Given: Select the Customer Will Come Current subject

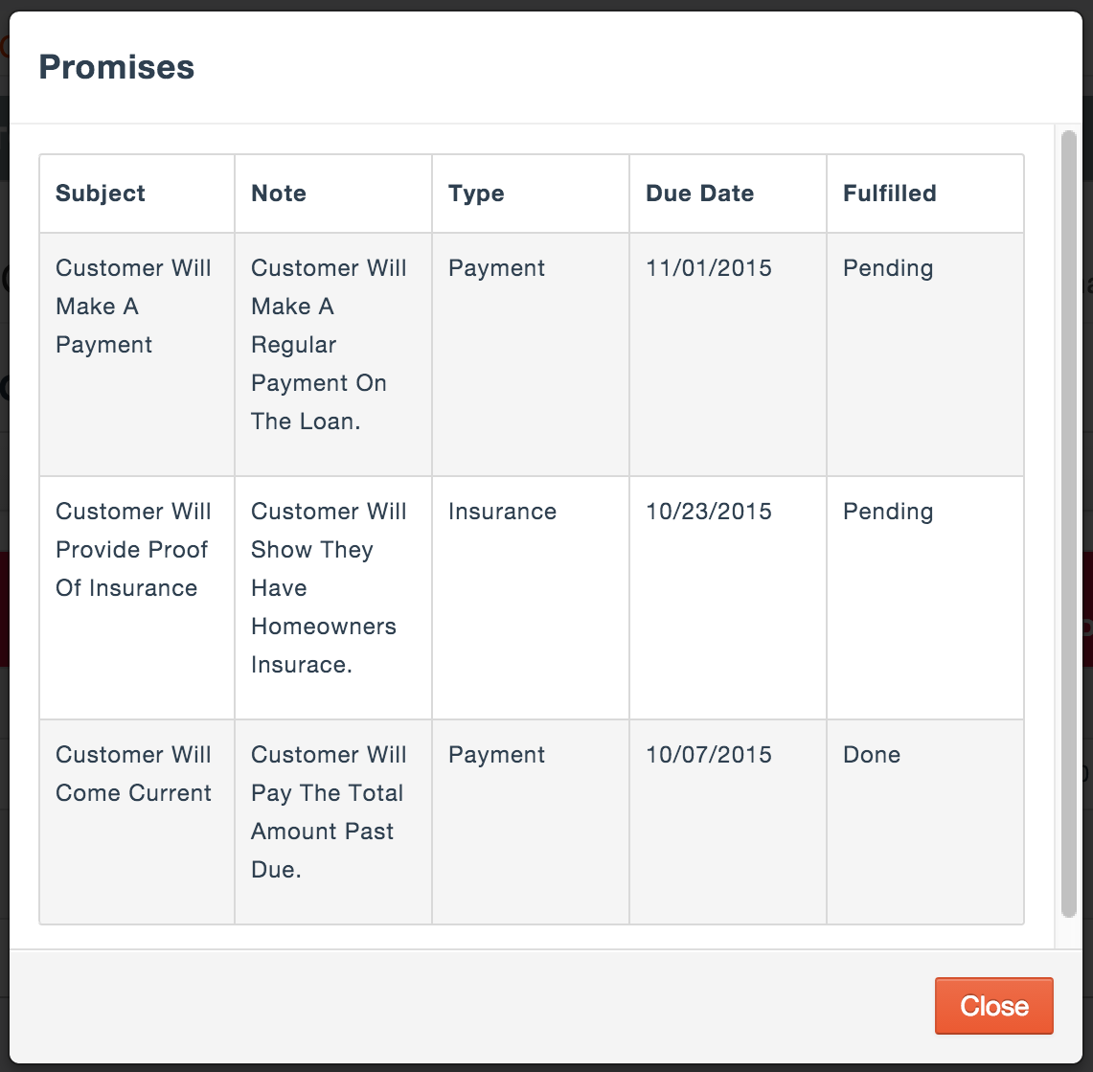Looking at the screenshot, I should click(x=133, y=774).
